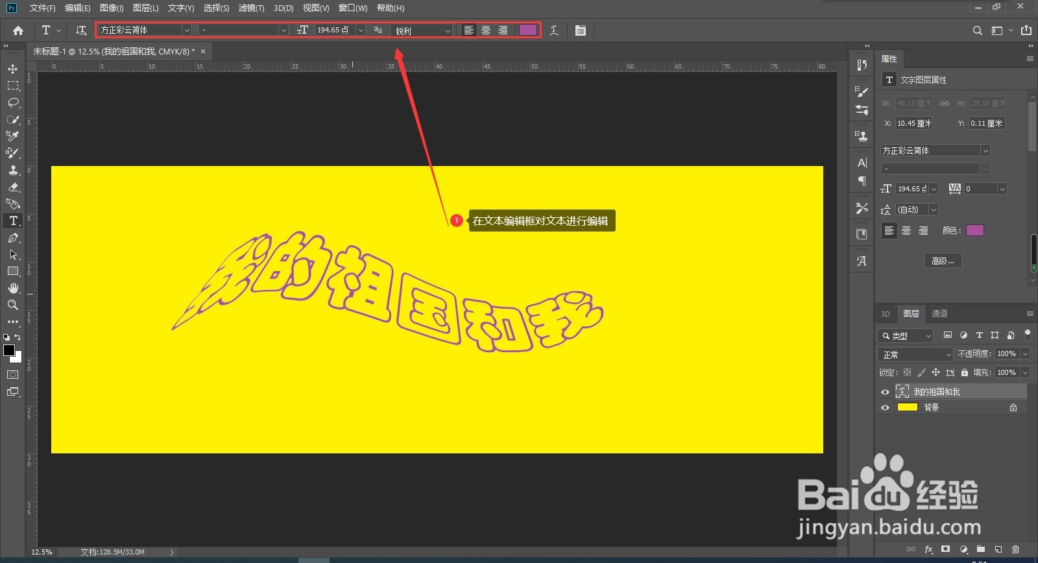
Task: Click the Share icon at top right
Action: [x=1026, y=30]
